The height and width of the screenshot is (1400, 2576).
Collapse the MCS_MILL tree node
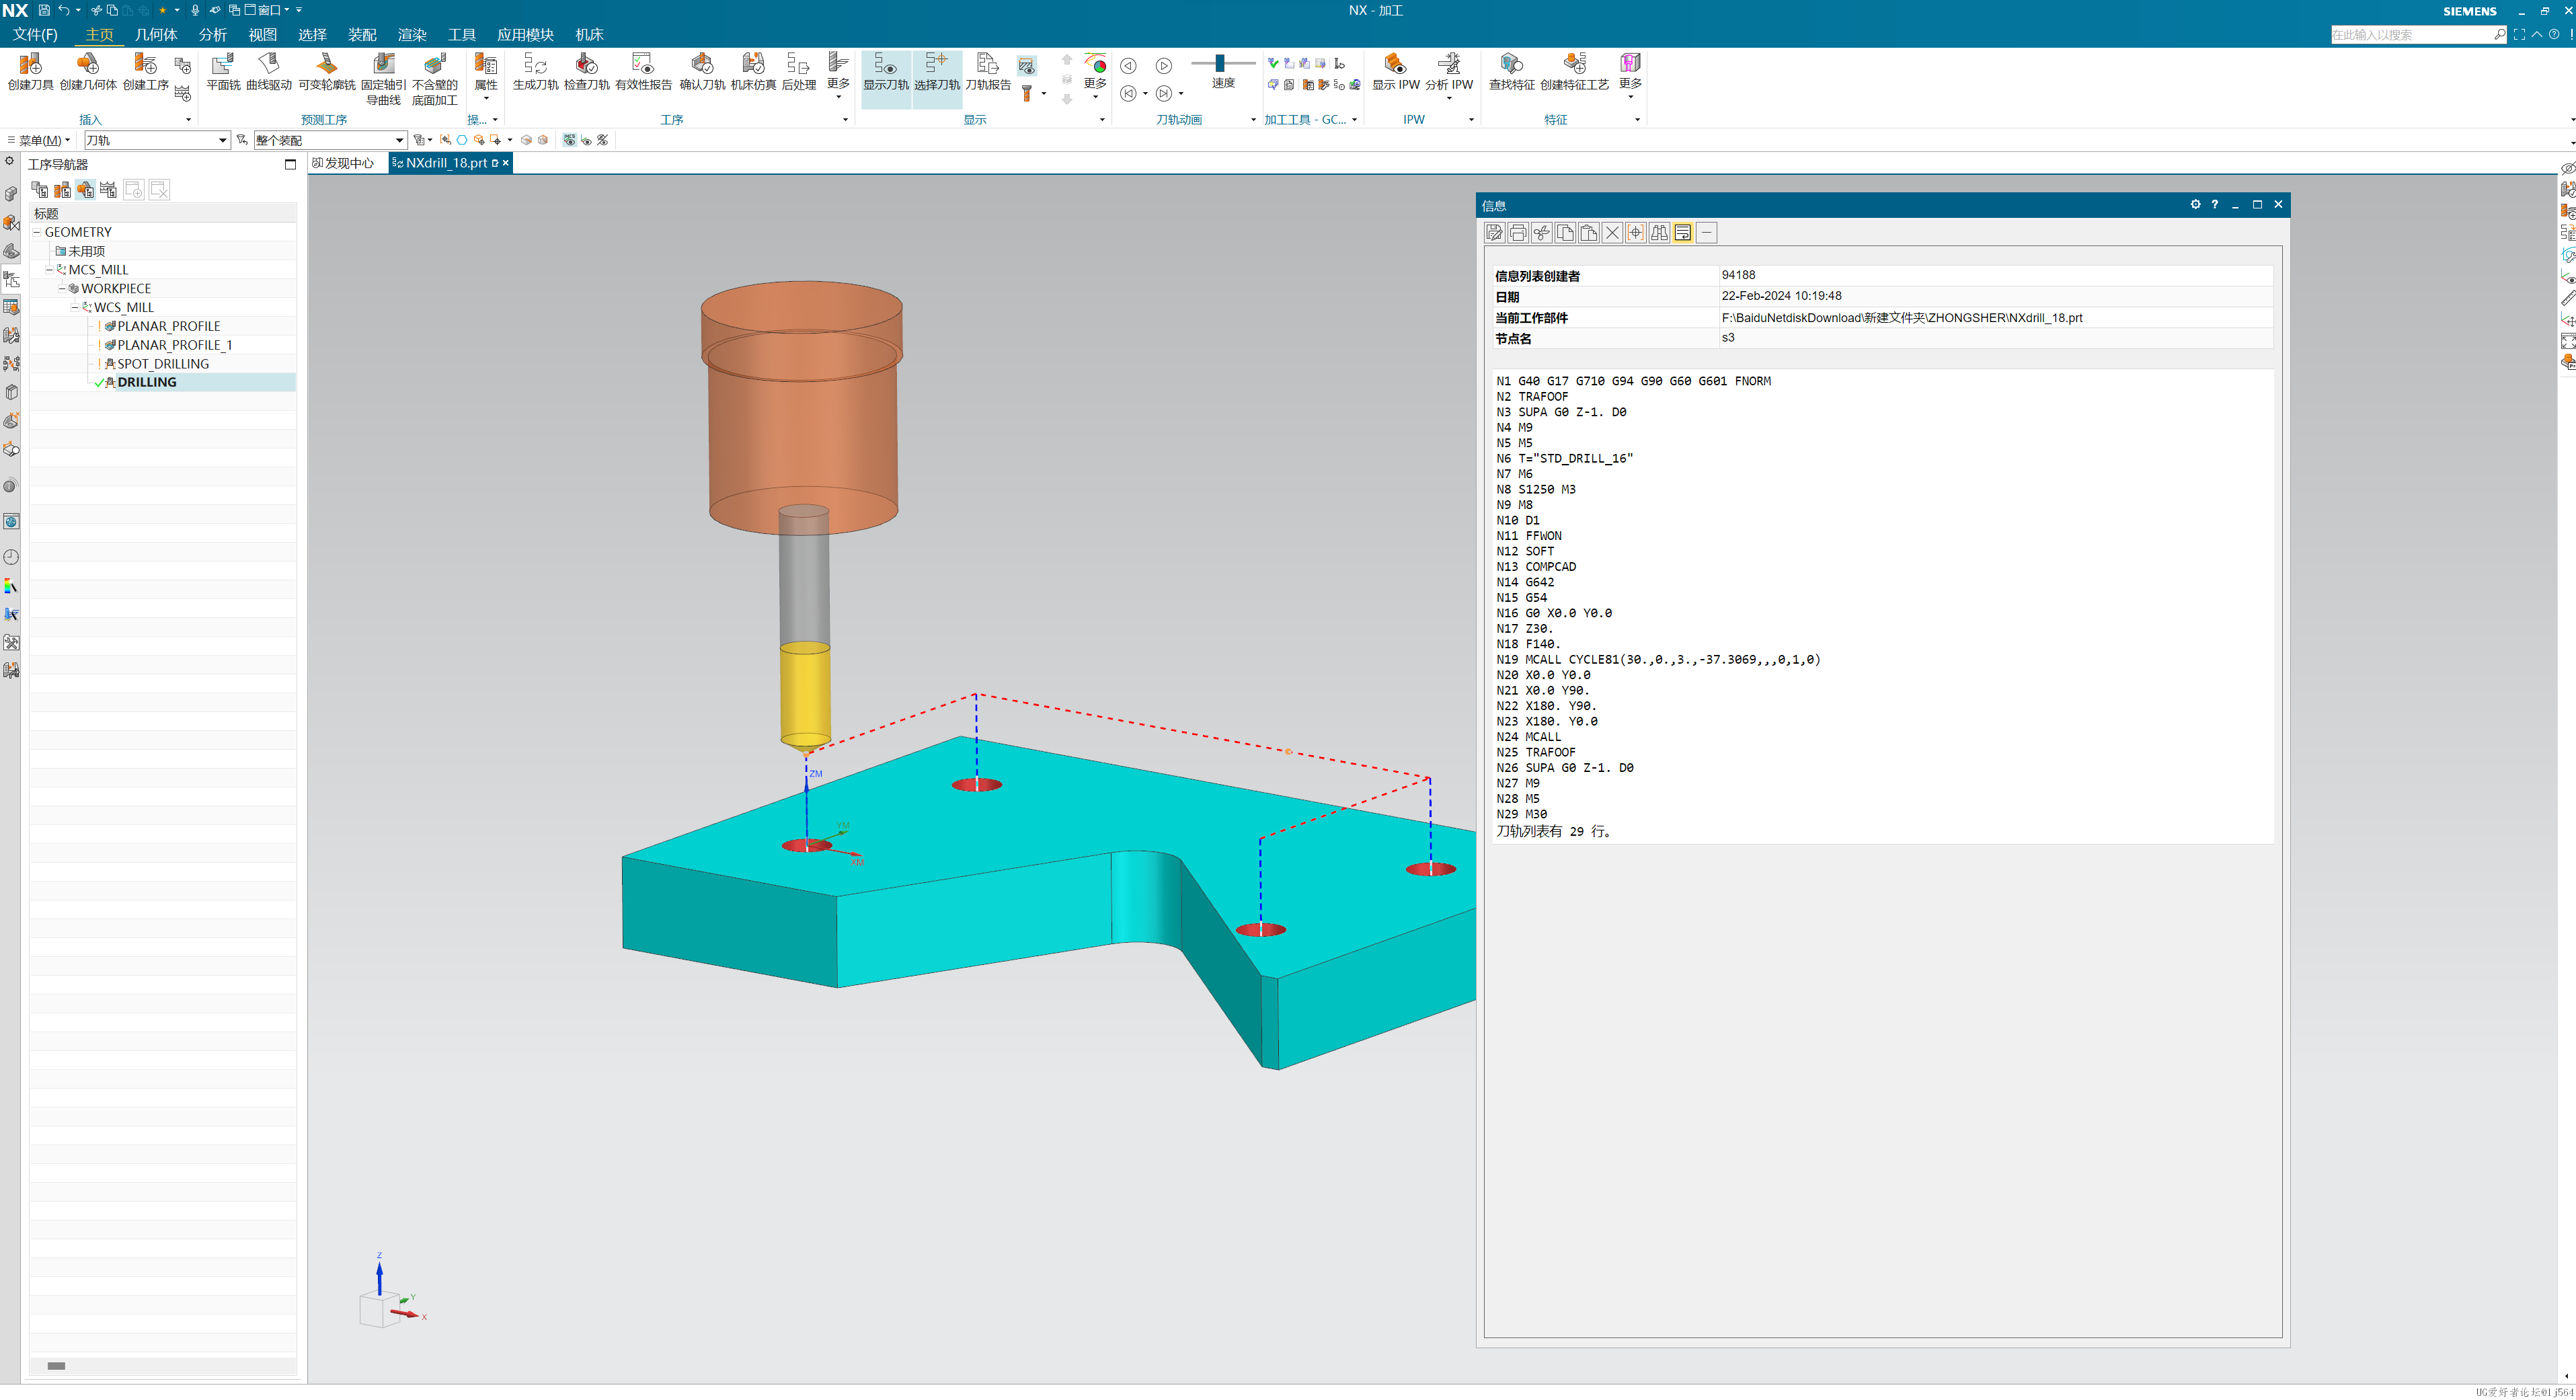[x=49, y=270]
